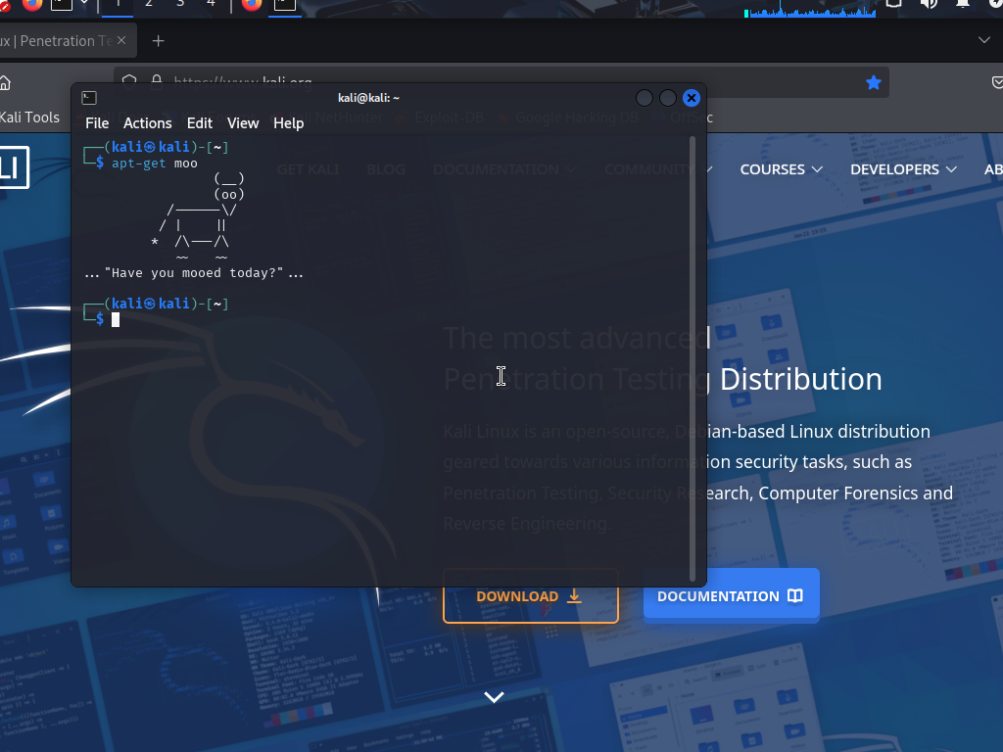
Task: Maximize the terminal window
Action: tap(668, 98)
